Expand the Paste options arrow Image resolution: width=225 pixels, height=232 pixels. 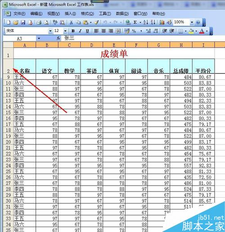coord(91,22)
